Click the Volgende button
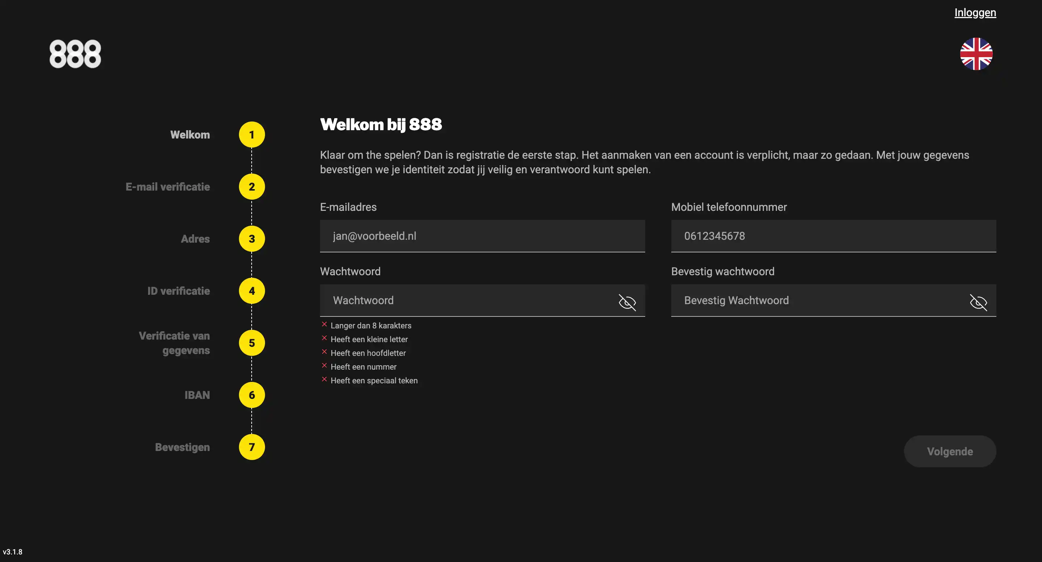 pyautogui.click(x=950, y=451)
